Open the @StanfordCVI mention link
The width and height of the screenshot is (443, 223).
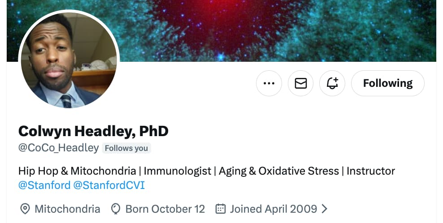click(x=109, y=185)
